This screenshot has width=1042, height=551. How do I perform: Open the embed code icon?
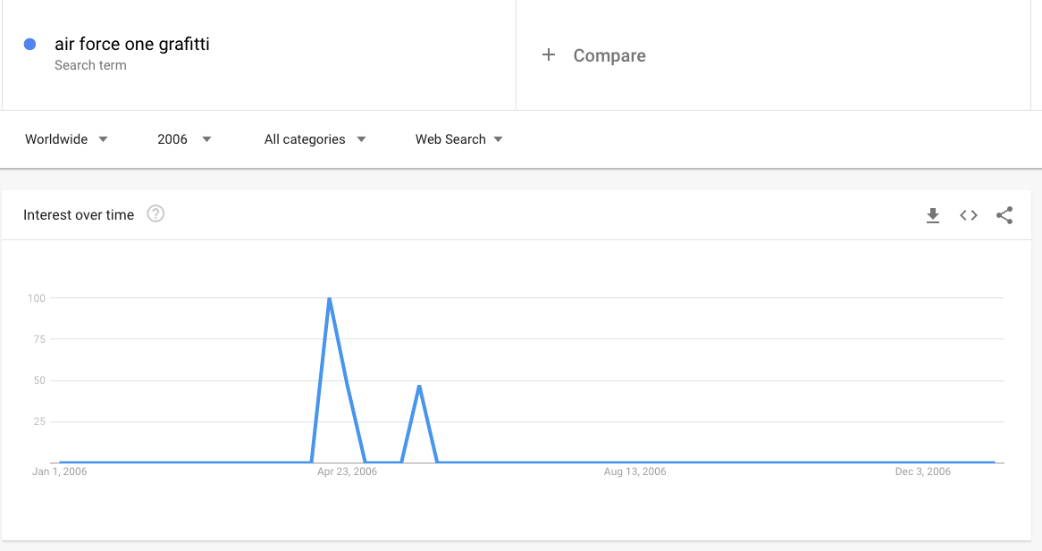(x=968, y=215)
